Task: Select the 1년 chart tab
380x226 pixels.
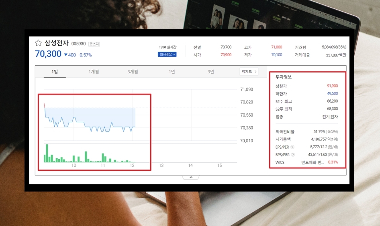Action: point(172,72)
